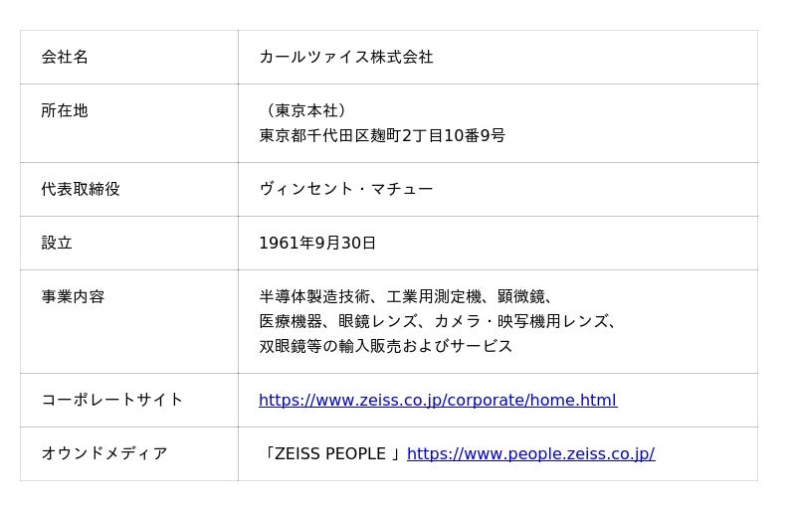796x511 pixels.
Task: Click the オウンドメディア row label
Action: 104,453
